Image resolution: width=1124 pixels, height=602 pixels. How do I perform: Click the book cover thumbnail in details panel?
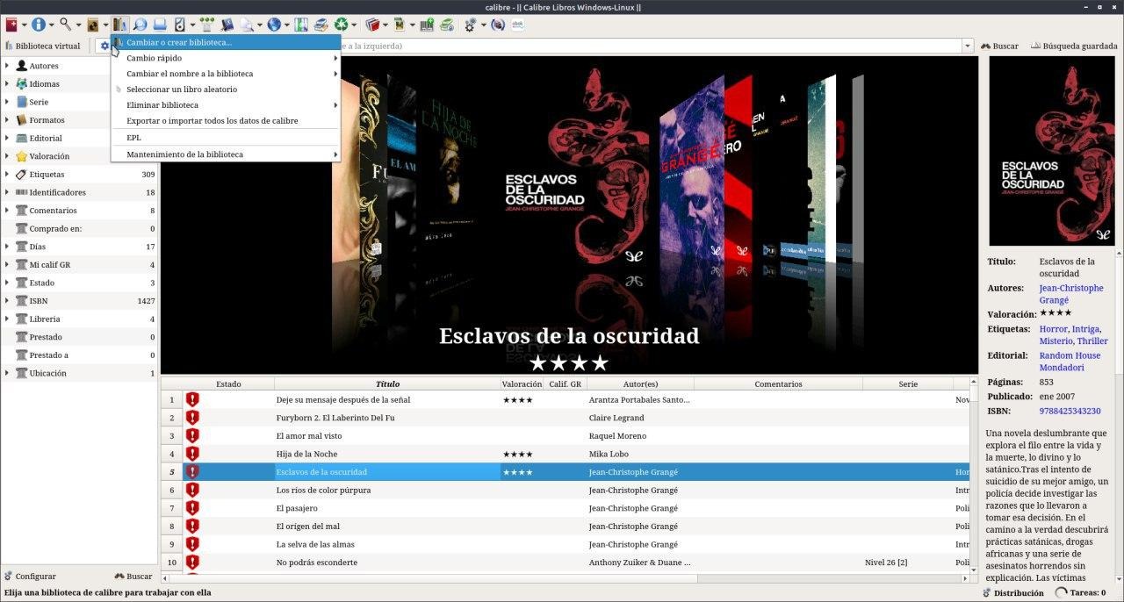(1051, 151)
